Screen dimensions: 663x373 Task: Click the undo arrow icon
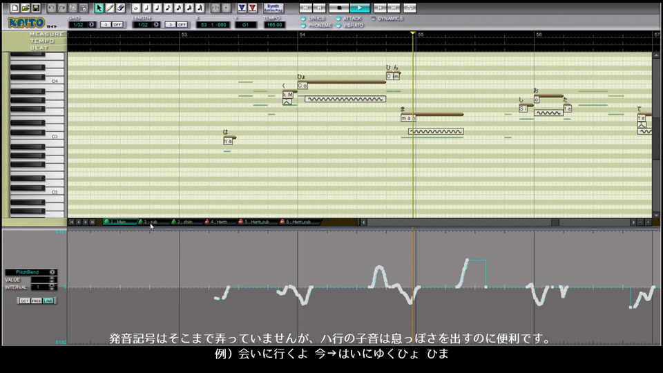[x=51, y=8]
